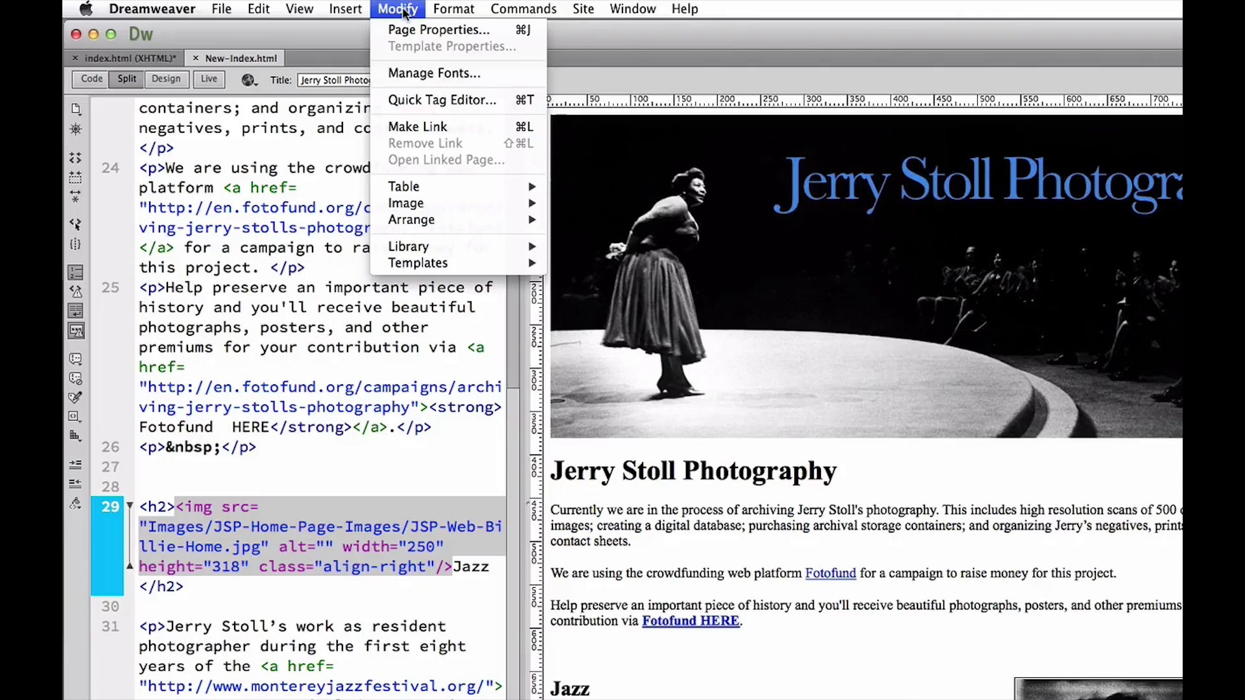The width and height of the screenshot is (1245, 700).
Task: Click into the Title input field
Action: coord(334,80)
